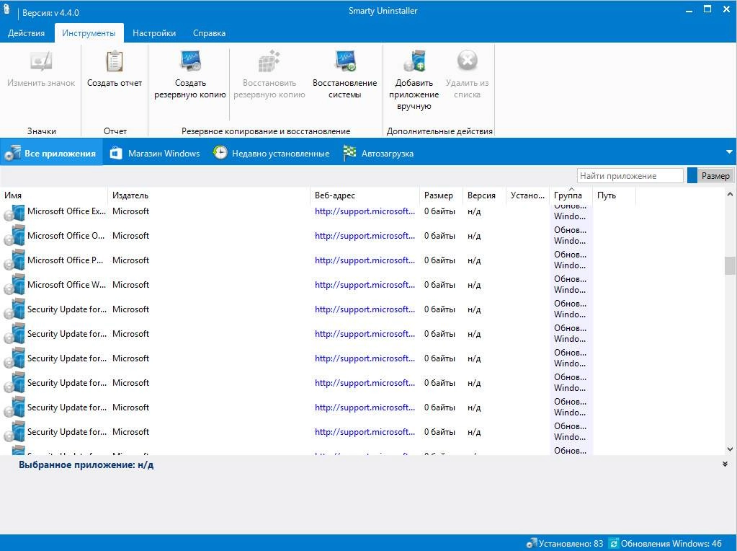Click Установлено: 83 status text
Screen dimensions: 737x551
[x=571, y=544]
